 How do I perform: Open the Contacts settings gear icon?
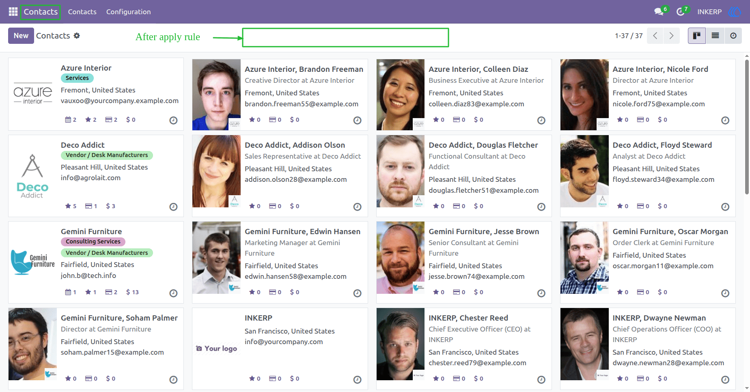pos(77,36)
